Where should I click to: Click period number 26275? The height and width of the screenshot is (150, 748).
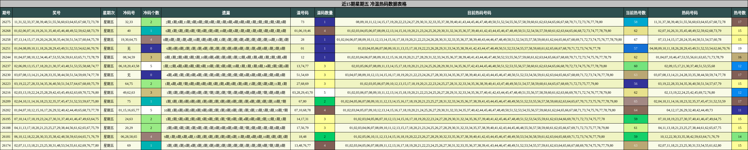(6, 22)
